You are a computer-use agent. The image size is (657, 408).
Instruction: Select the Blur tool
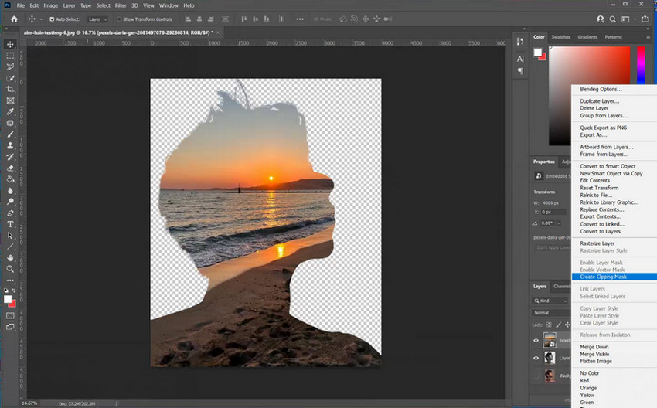pyautogui.click(x=10, y=191)
